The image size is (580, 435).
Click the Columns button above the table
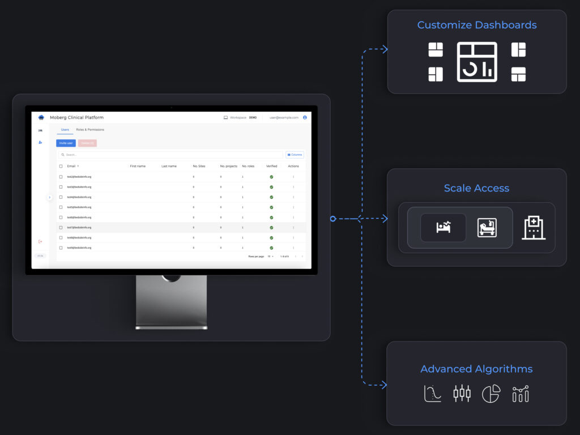pyautogui.click(x=295, y=155)
